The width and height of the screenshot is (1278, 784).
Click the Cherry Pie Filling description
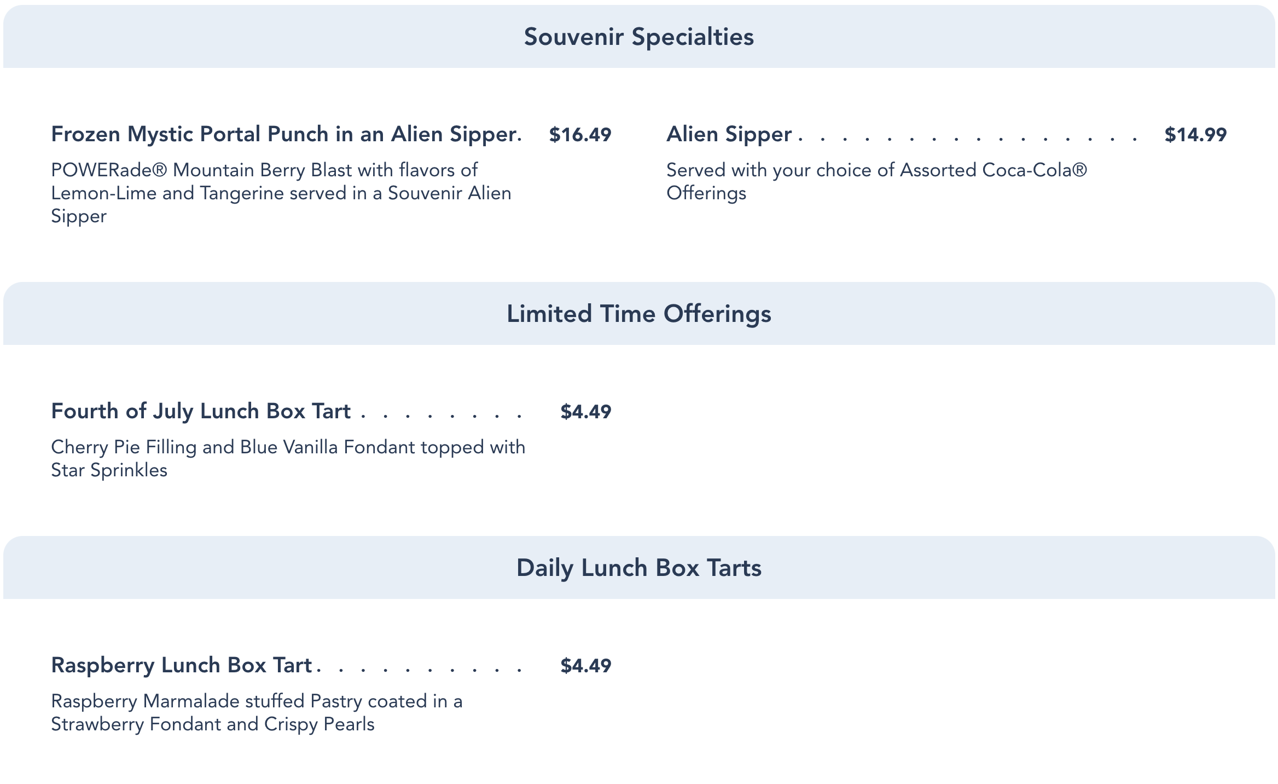coord(288,447)
